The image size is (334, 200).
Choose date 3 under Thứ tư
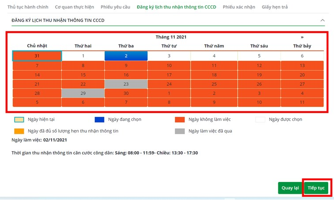[x=169, y=56]
